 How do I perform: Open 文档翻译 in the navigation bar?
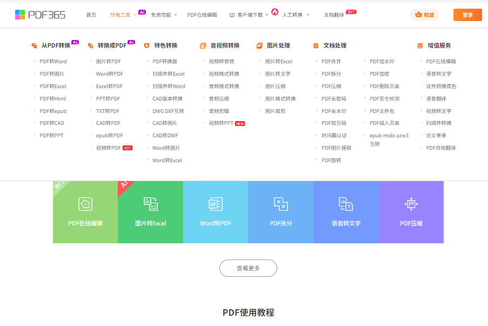334,15
